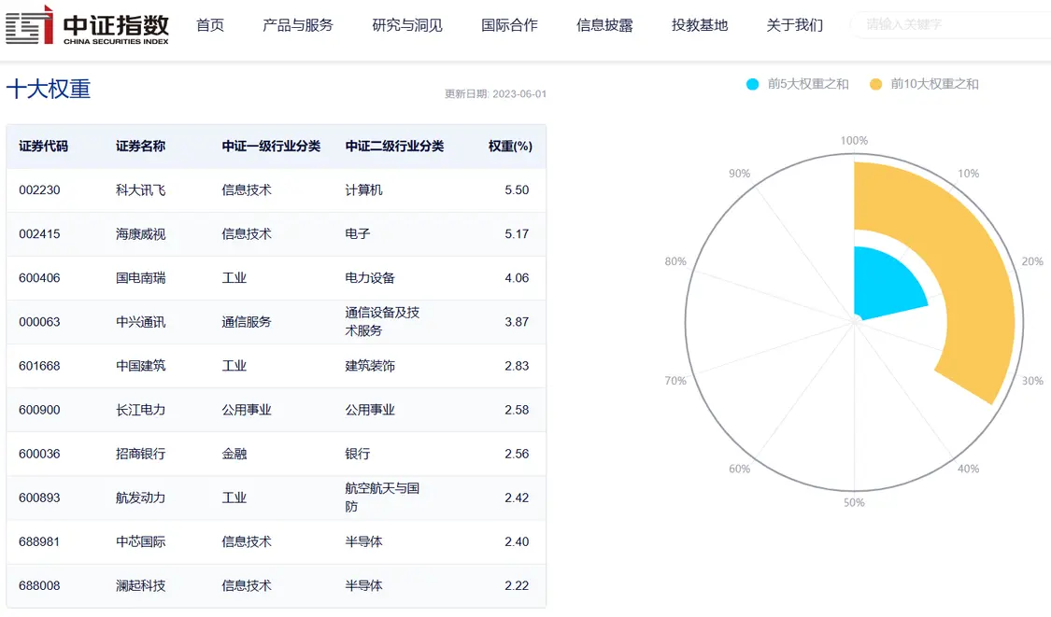Click the keyword search input field
This screenshot has height=617, width=1051.
coord(948,24)
